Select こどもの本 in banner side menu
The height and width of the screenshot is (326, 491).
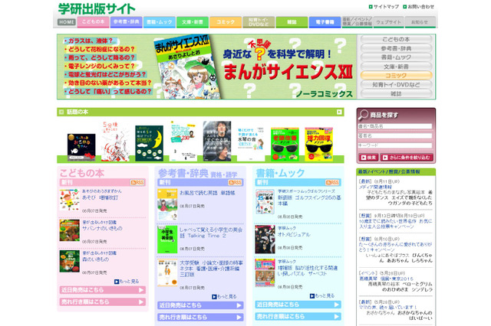click(396, 39)
